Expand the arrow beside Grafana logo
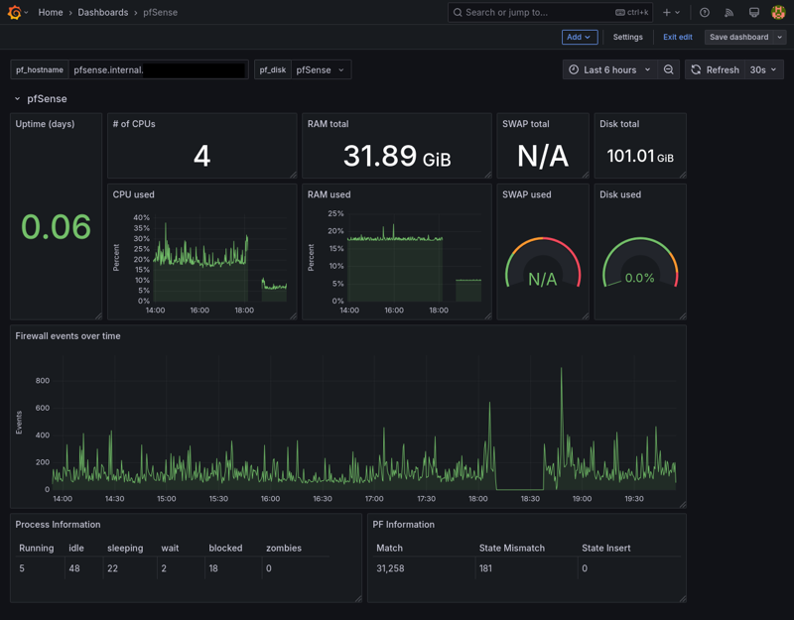The image size is (794, 620). [x=26, y=12]
